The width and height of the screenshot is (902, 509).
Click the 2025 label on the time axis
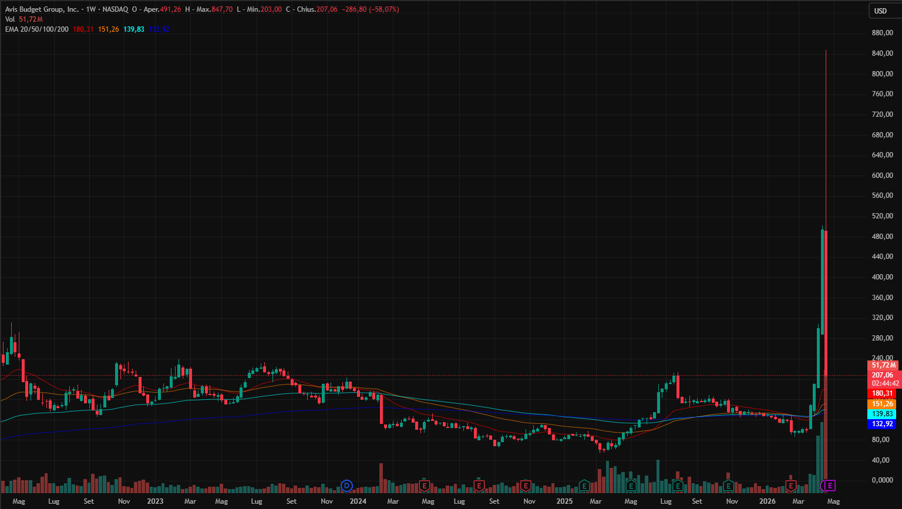click(x=564, y=501)
